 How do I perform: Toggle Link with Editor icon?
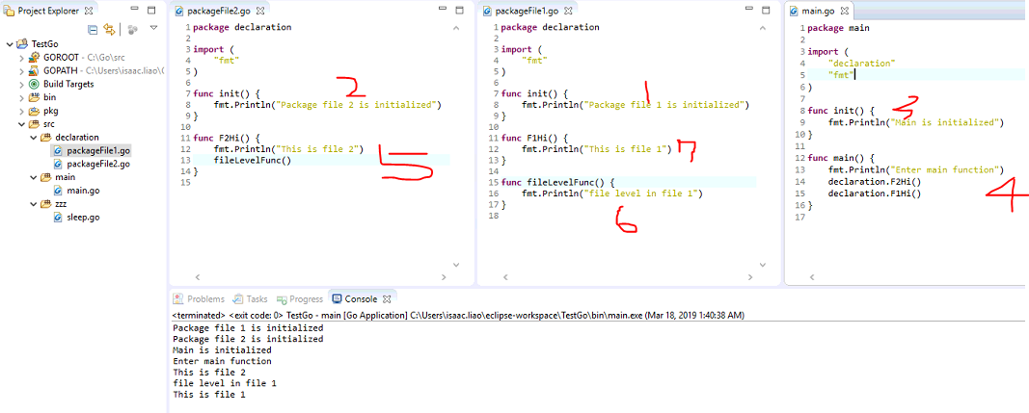109,29
